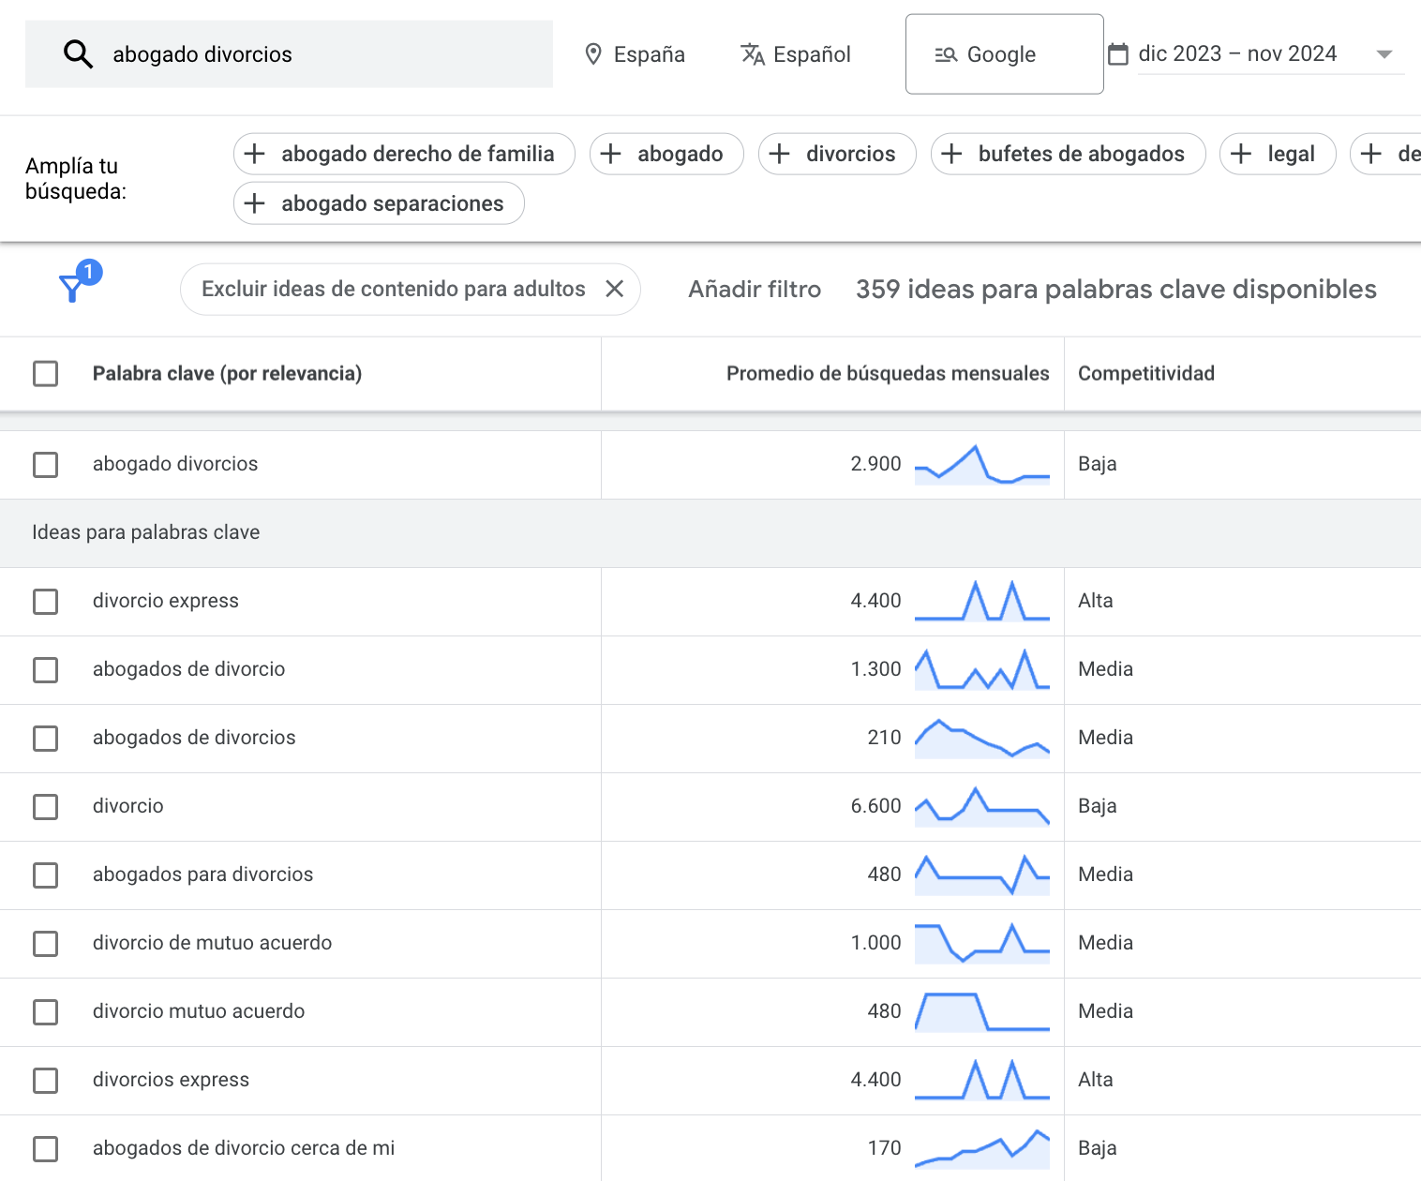The width and height of the screenshot is (1421, 1181).
Task: Open the date range dropdown arrow
Action: (x=1384, y=54)
